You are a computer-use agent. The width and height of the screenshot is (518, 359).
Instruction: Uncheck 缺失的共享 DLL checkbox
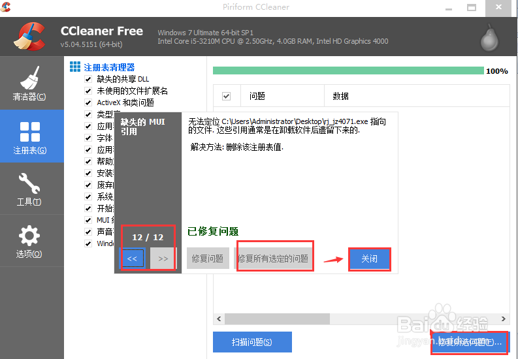88,79
